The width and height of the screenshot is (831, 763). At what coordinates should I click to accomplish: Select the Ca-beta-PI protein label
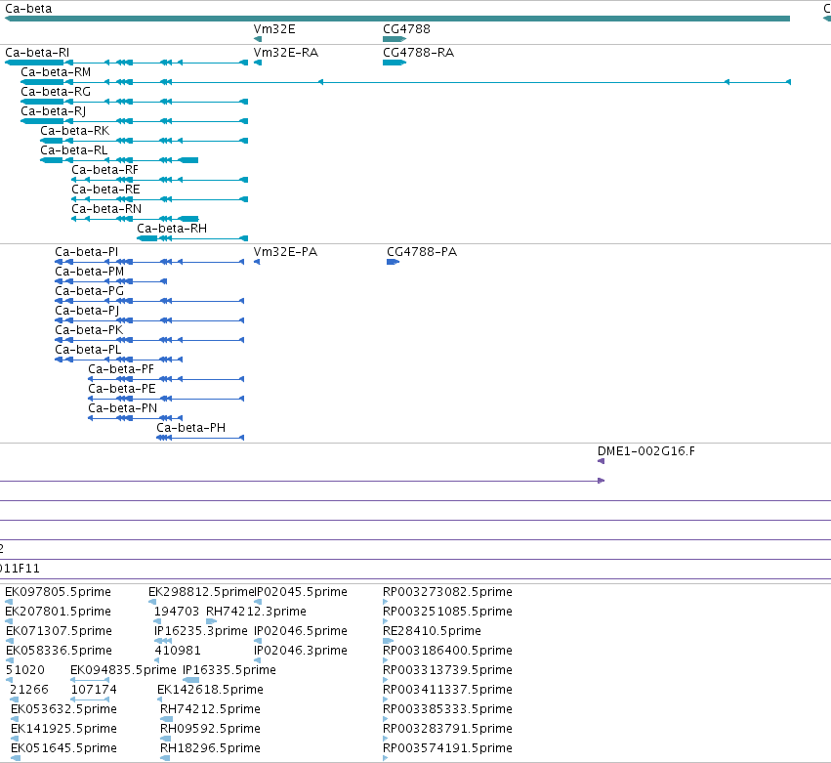(86, 252)
